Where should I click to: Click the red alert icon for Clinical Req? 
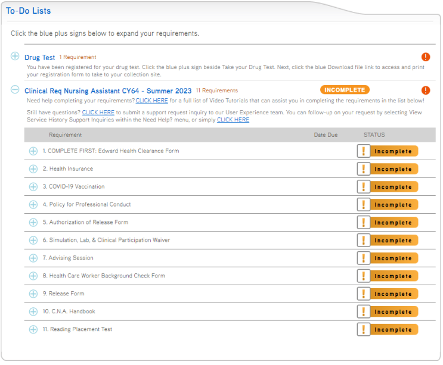[x=426, y=91]
